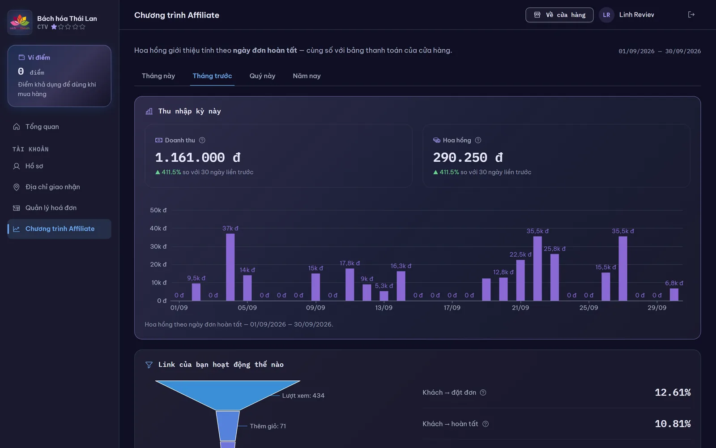
Task: Click the help icon beside Hoa hồng
Action: (478, 140)
